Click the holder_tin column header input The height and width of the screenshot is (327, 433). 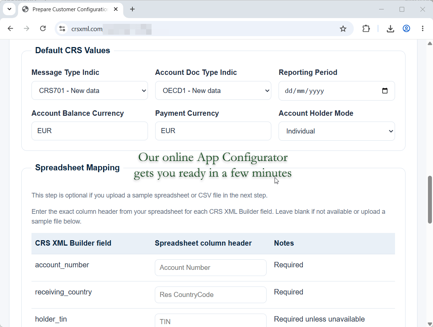(211, 321)
